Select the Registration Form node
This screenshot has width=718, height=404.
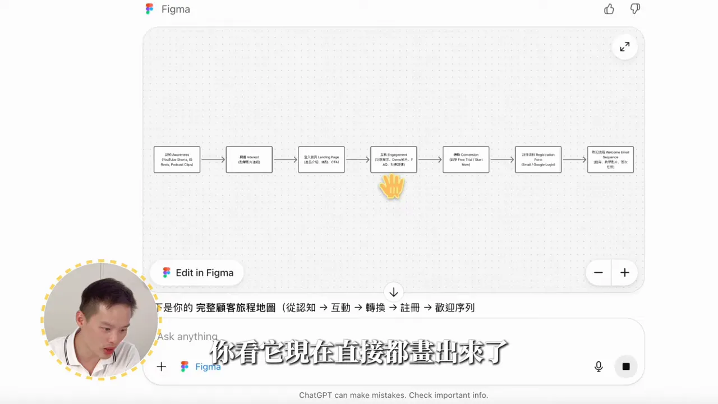coord(538,159)
